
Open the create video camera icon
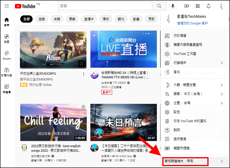(186, 6)
